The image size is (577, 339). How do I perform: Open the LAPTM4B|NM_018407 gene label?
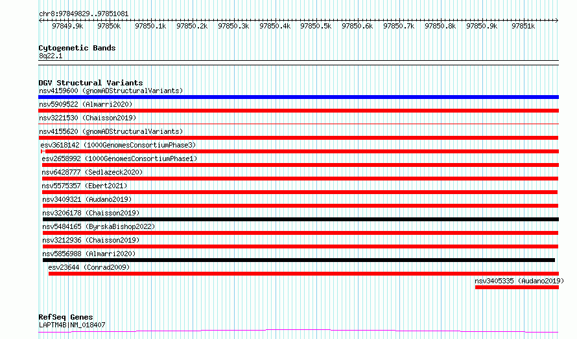(x=72, y=325)
